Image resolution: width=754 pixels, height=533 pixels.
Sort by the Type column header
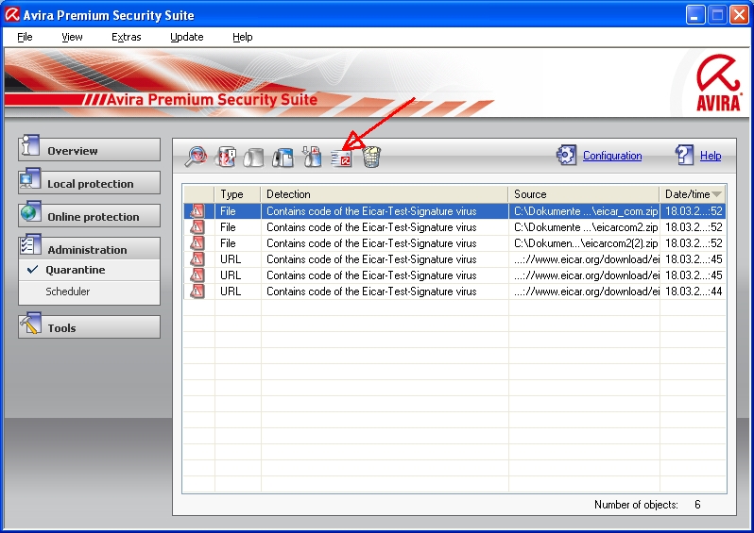click(x=237, y=194)
